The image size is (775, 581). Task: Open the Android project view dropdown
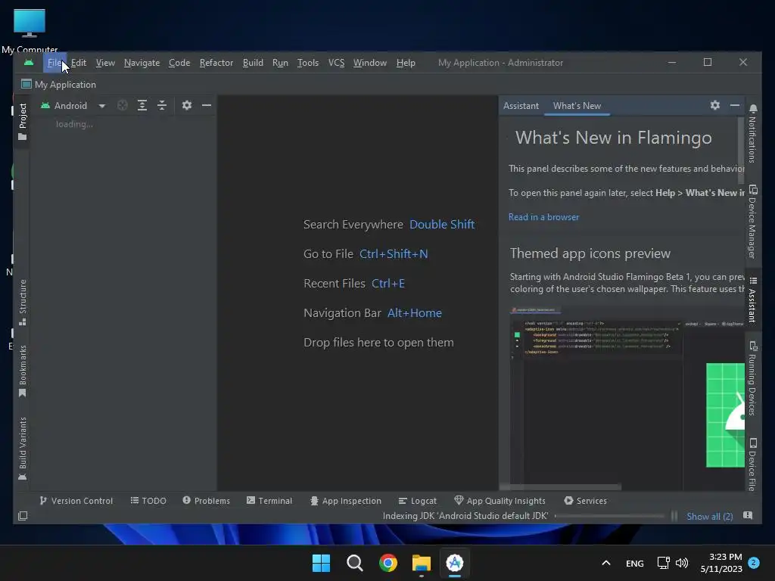coord(73,106)
